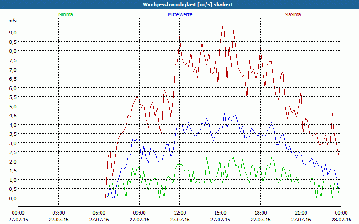Click the '6,0' value on the y-axis
The width and height of the screenshot is (359, 224).
tap(13, 88)
